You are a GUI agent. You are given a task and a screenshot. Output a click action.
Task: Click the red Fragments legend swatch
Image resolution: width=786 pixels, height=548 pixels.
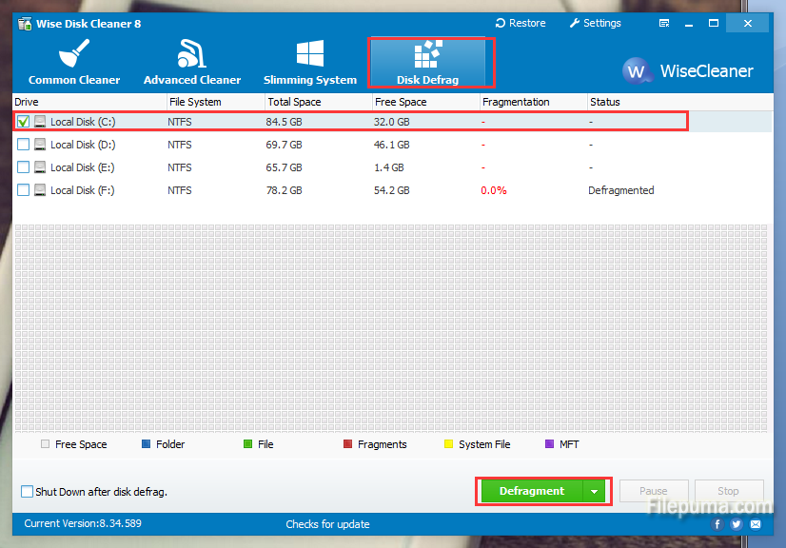(348, 444)
